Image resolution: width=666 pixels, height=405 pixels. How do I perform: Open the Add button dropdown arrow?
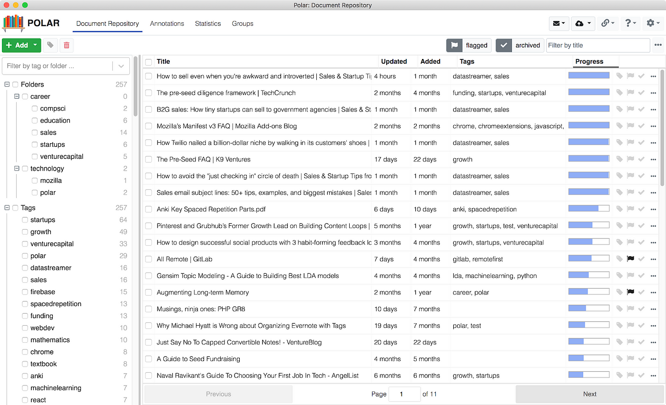35,45
